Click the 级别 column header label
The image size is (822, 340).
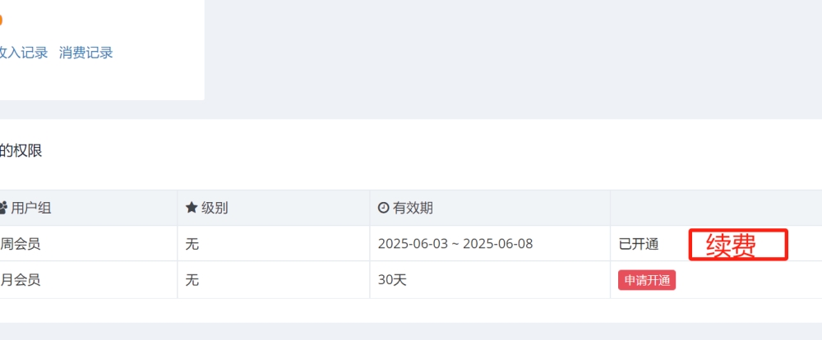tap(215, 208)
